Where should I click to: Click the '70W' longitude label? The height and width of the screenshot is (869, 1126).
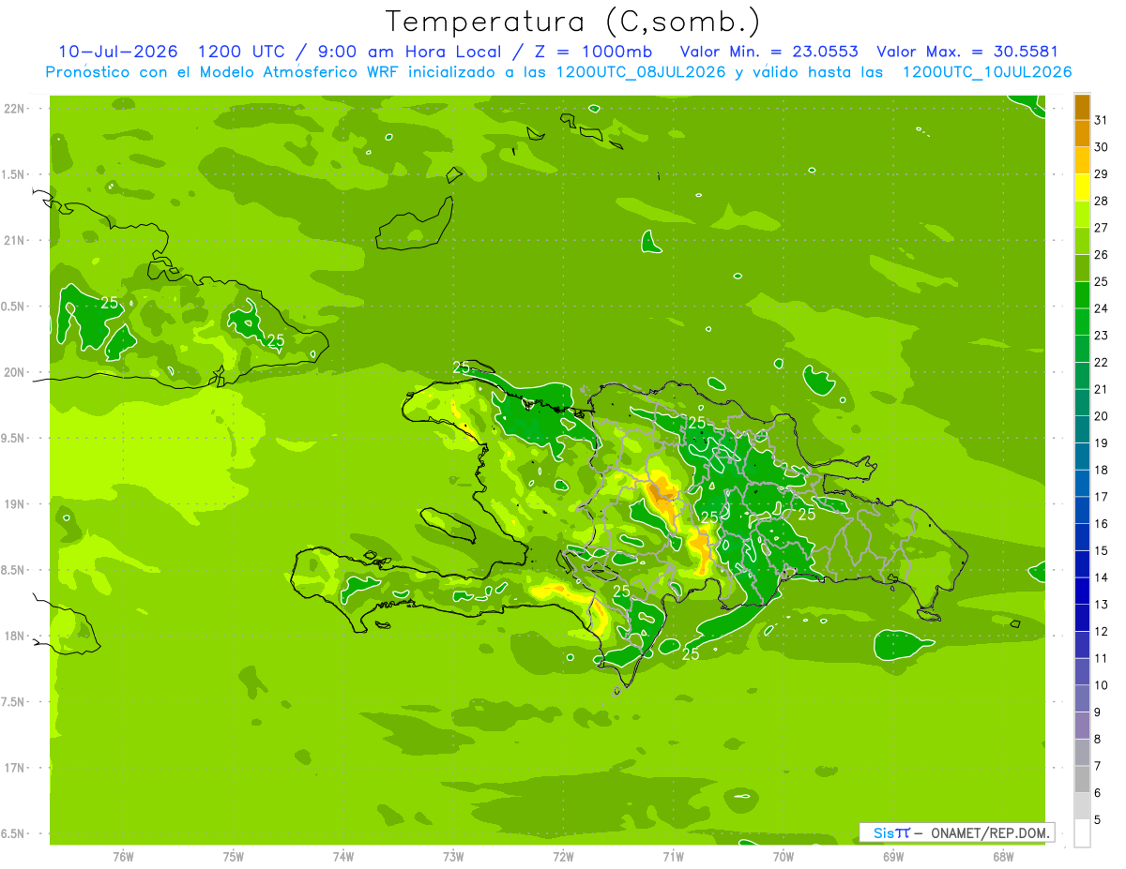784,857
